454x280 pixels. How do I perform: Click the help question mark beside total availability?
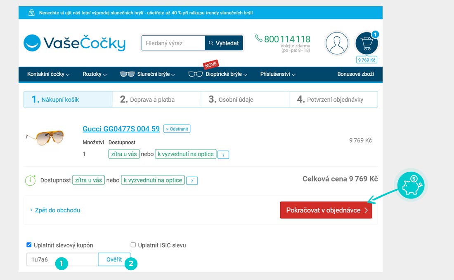pyautogui.click(x=192, y=181)
